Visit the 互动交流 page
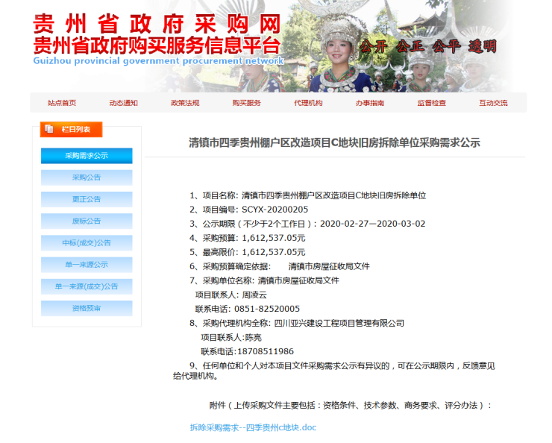Screen dimensions: 552x443 (x=493, y=103)
